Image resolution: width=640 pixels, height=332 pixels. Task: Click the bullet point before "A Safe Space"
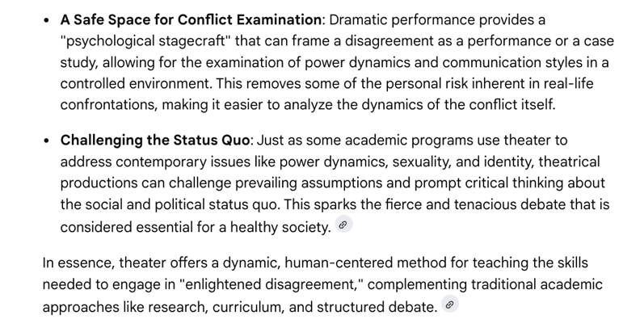44,19
